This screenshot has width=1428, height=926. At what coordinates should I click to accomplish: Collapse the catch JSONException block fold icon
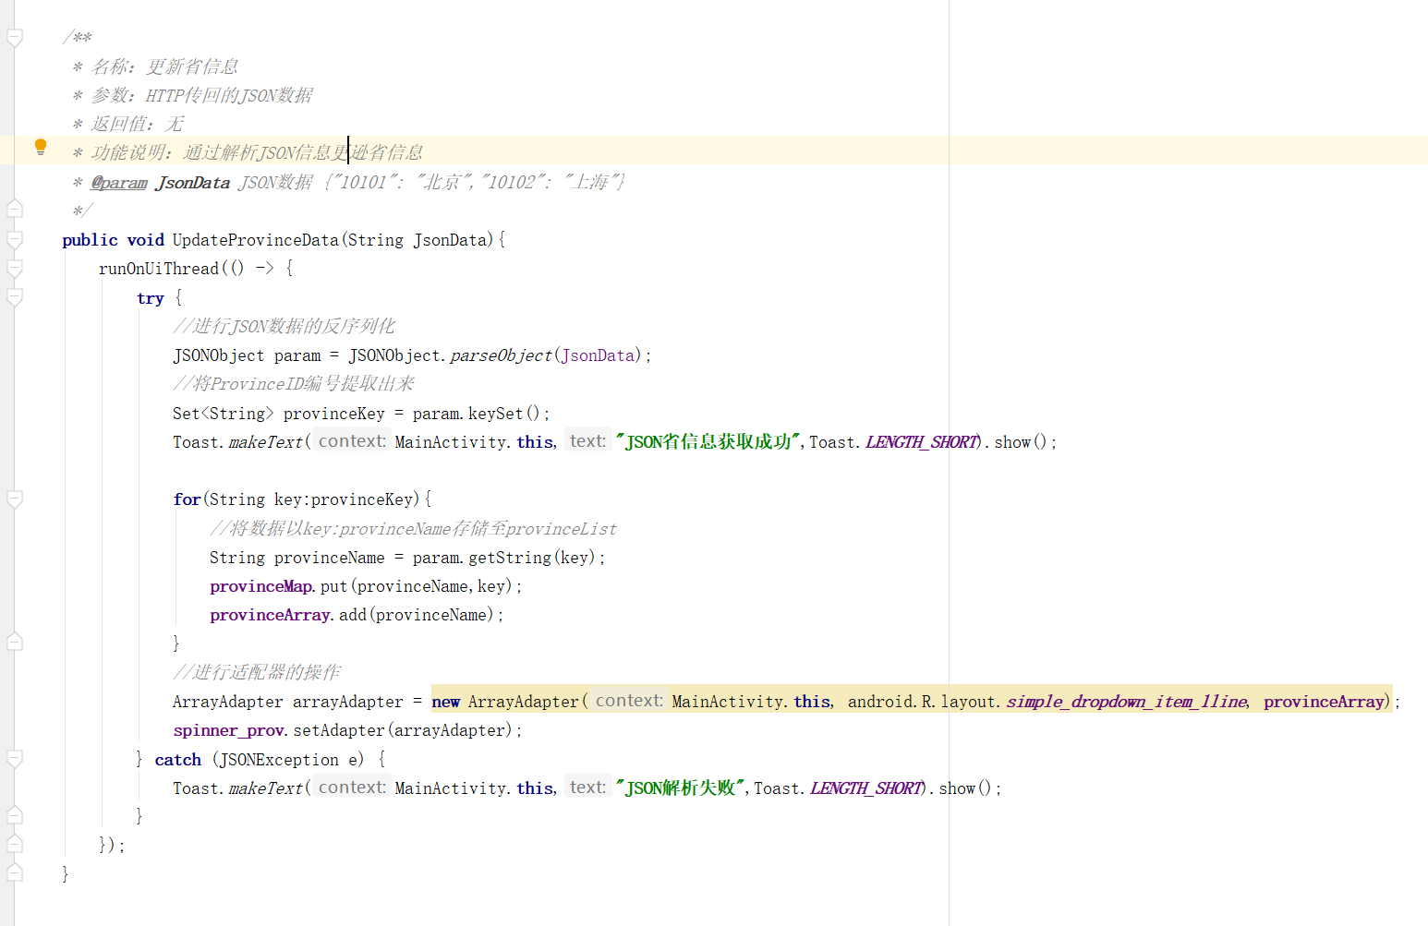tap(15, 759)
